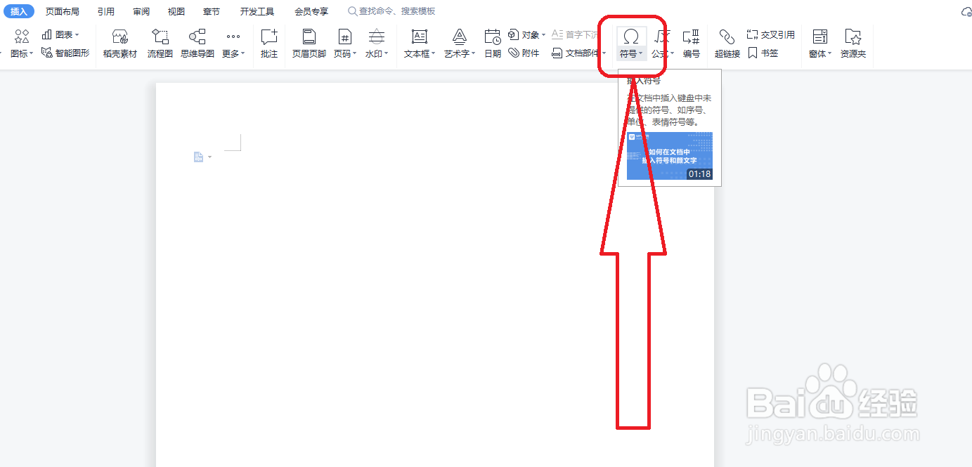Screen dimensions: 972x467
Task: Add a 书签 bookmark
Action: point(763,53)
